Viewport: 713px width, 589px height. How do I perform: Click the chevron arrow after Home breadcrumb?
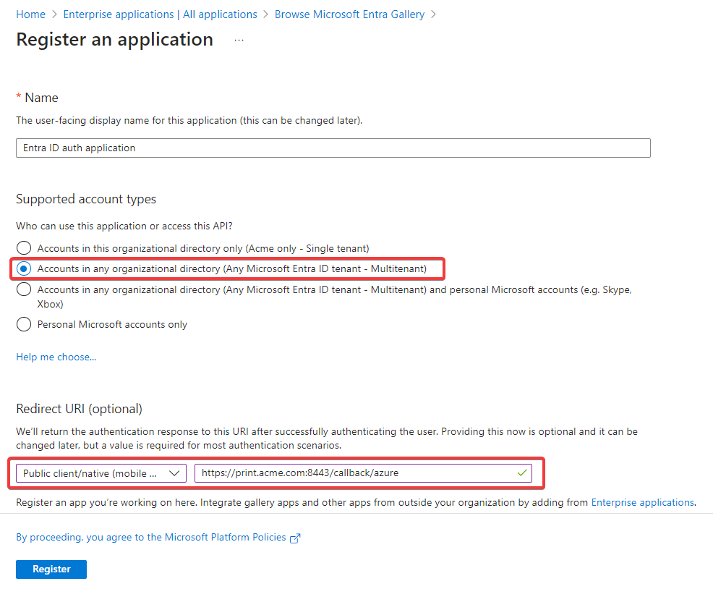54,14
